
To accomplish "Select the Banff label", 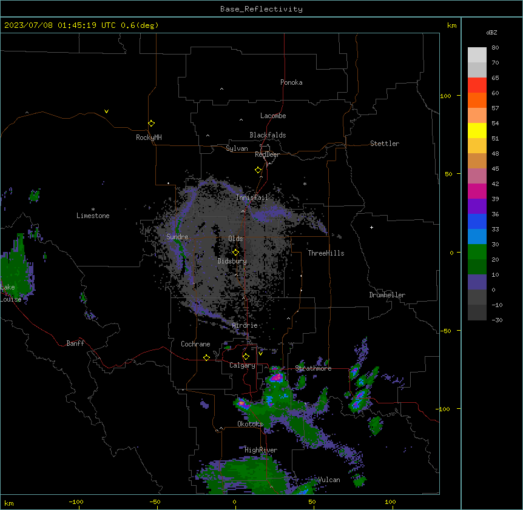I will pyautogui.click(x=75, y=343).
